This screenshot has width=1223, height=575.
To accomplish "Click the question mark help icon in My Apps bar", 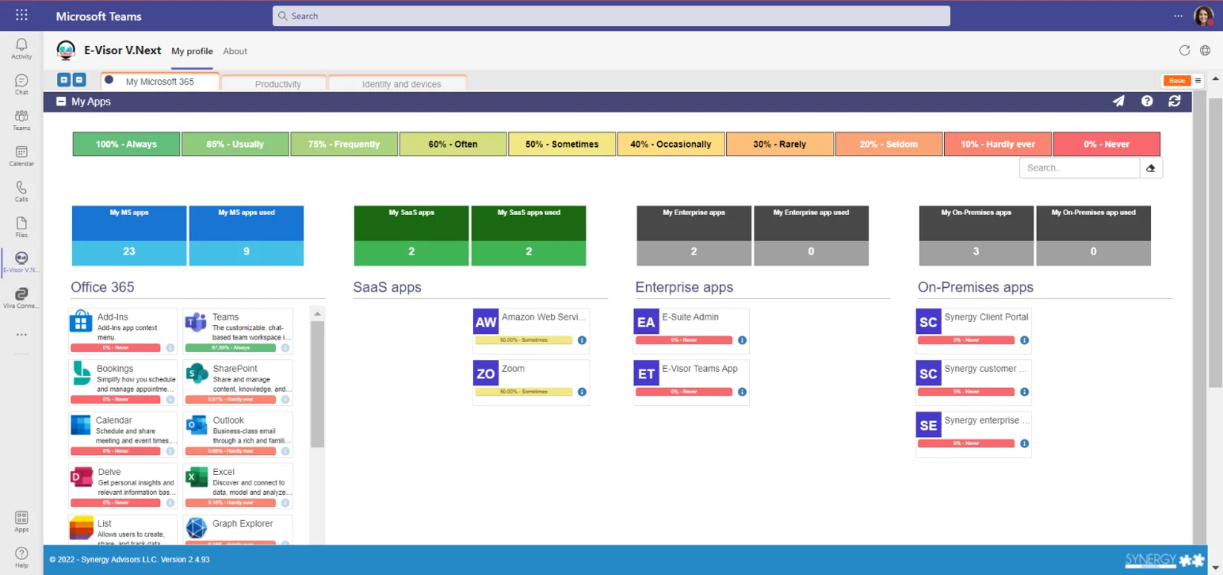I will (1147, 101).
